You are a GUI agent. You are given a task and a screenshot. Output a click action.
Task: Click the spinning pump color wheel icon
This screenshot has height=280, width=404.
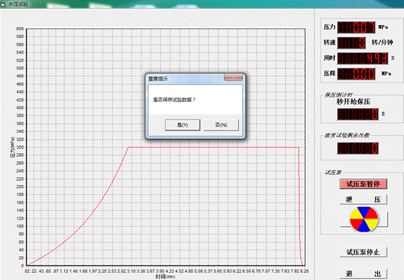tap(364, 219)
